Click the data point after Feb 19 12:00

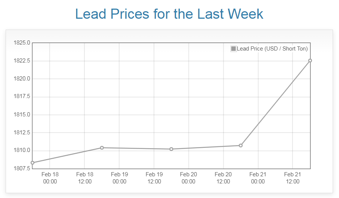(171, 149)
